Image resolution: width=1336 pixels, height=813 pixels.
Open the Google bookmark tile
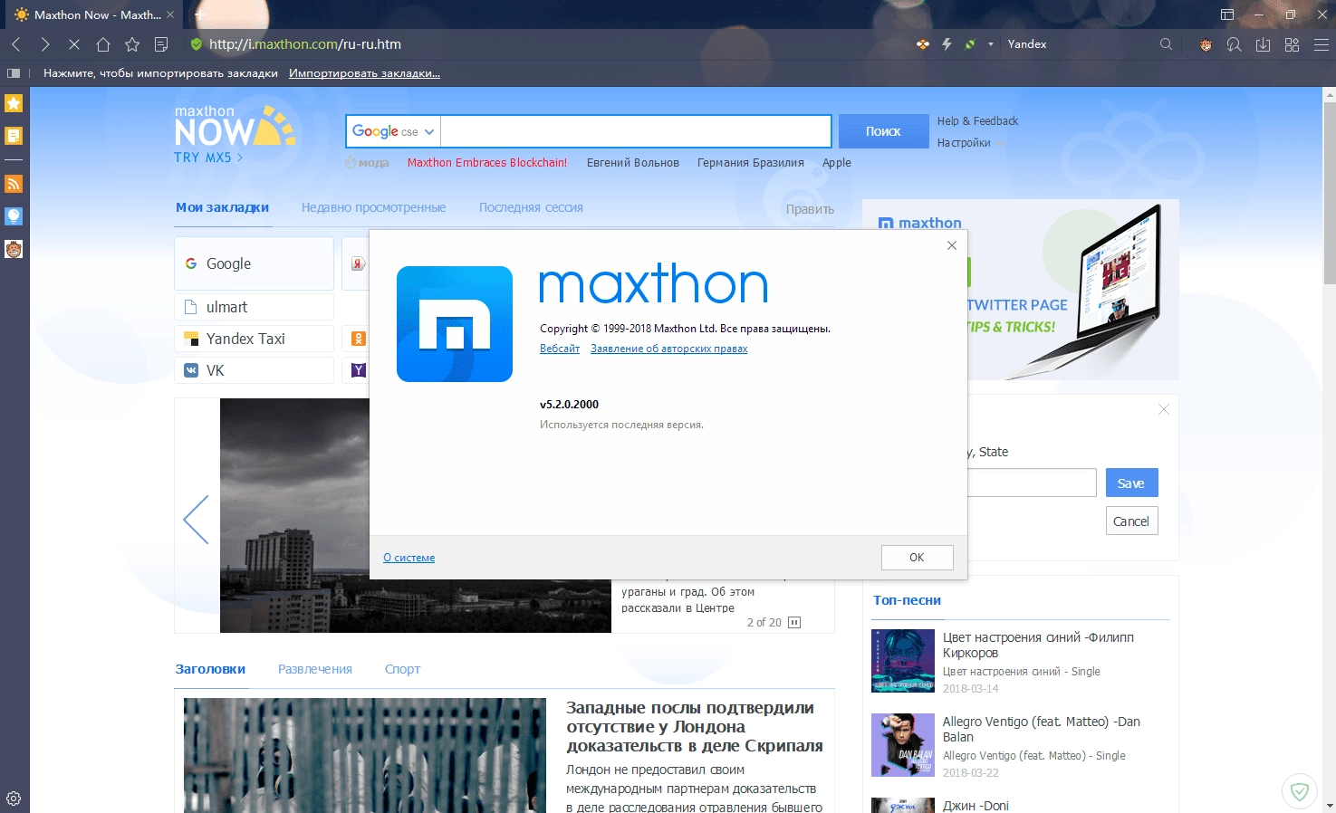254,263
